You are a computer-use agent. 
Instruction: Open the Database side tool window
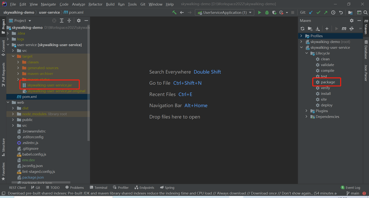(366, 50)
